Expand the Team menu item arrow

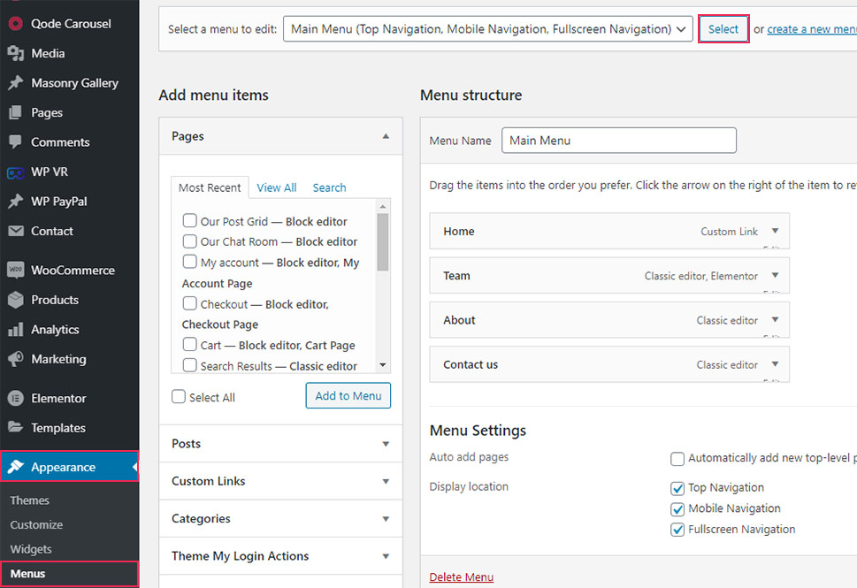tap(775, 275)
